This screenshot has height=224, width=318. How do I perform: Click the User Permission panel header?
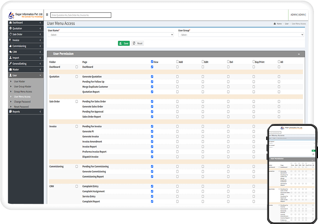point(176,54)
